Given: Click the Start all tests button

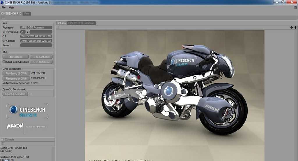Looking at the screenshot, I should coord(16,57).
